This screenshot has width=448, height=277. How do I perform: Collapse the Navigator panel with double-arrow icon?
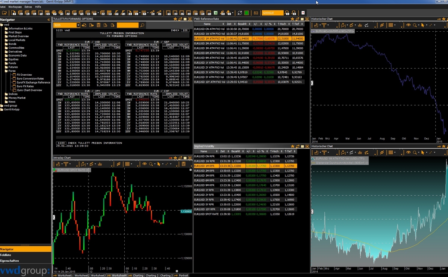click(49, 19)
